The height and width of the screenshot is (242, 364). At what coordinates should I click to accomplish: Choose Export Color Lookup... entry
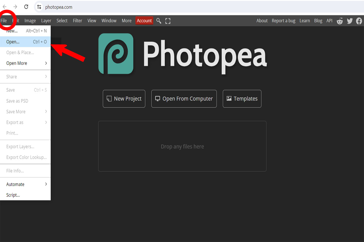point(25,157)
